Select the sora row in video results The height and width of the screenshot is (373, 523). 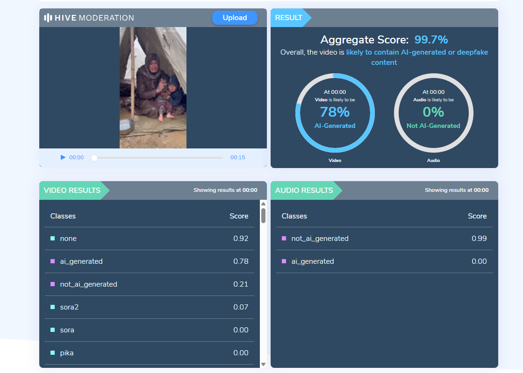click(x=149, y=330)
